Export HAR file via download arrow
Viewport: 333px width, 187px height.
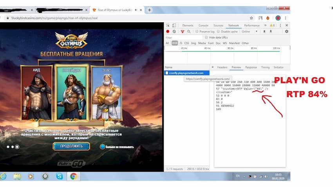click(x=271, y=31)
